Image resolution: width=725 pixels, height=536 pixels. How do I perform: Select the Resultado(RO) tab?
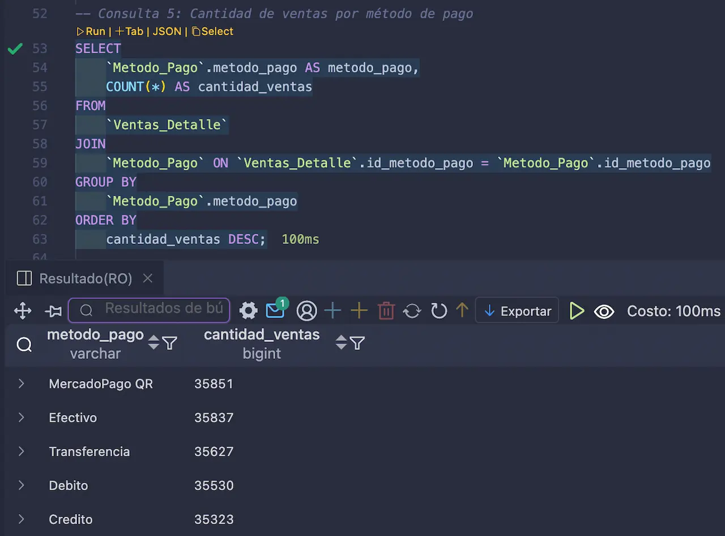pyautogui.click(x=85, y=278)
